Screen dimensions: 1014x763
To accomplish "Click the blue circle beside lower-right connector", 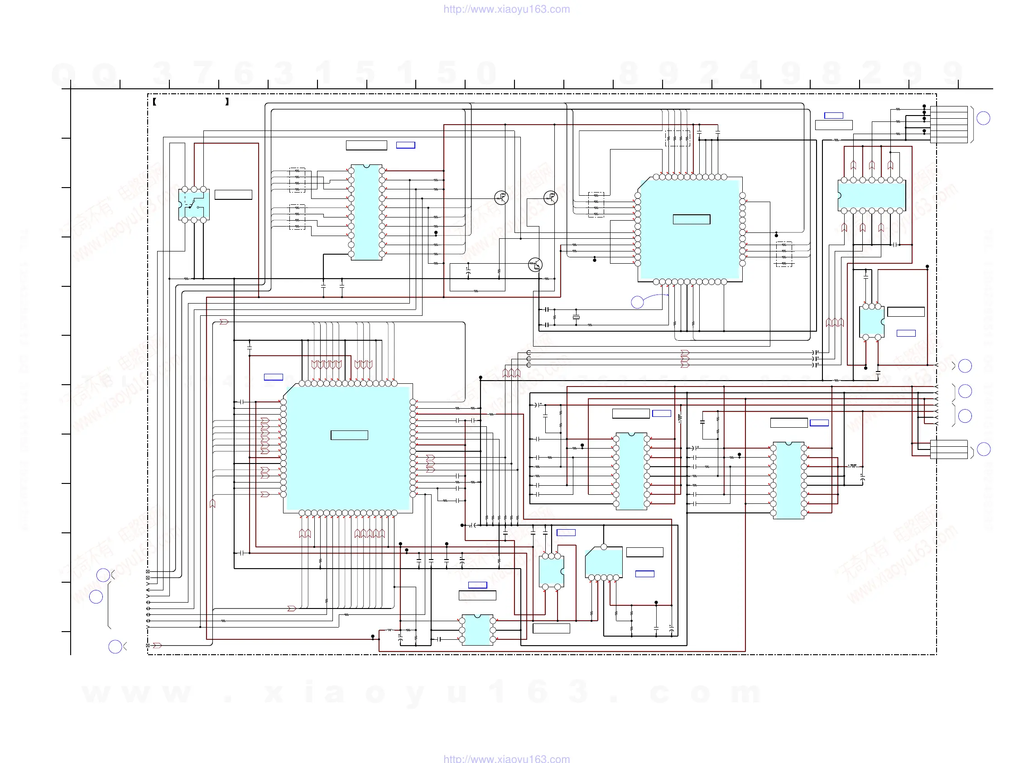I will pos(983,449).
